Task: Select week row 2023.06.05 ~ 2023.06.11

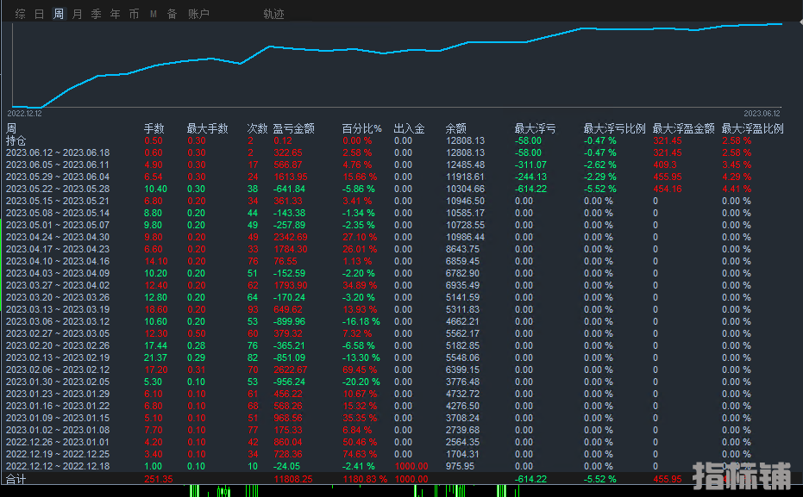Action: click(x=58, y=165)
